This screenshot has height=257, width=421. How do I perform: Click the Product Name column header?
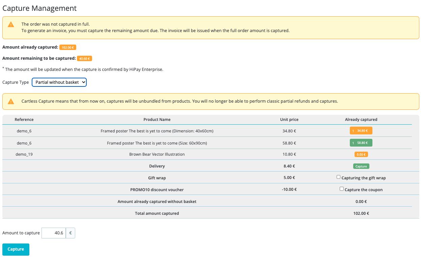point(157,120)
